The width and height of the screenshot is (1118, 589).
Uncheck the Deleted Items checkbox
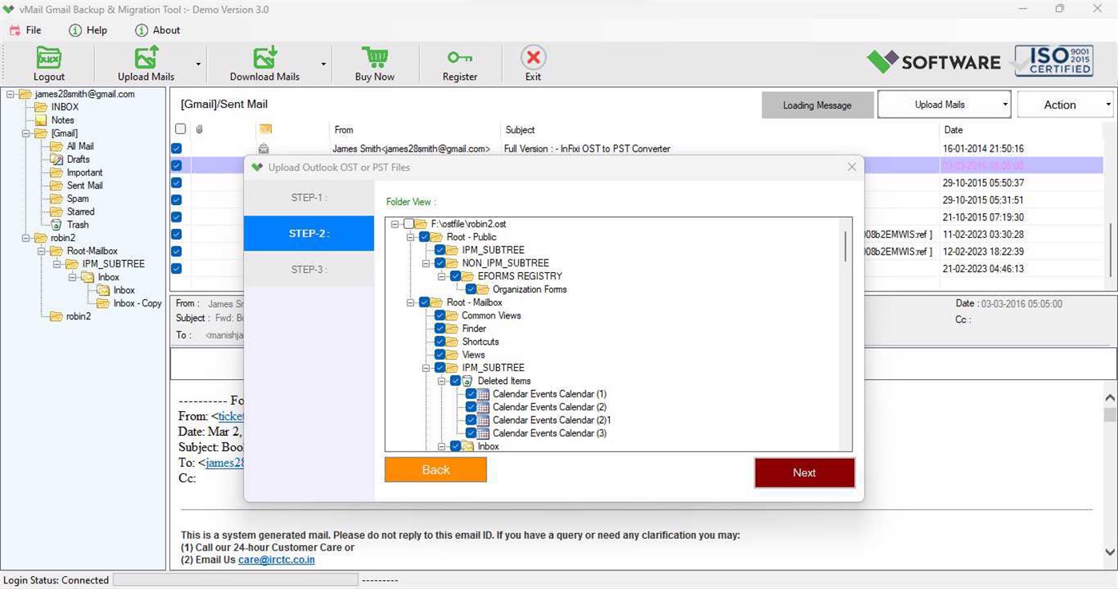[456, 381]
